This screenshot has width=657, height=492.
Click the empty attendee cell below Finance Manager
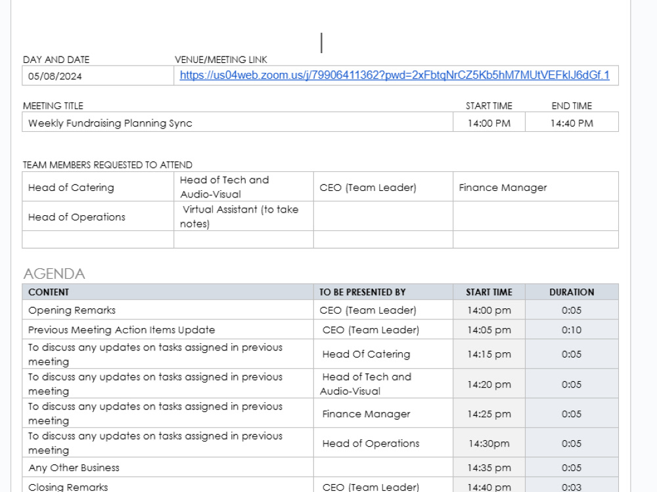tap(535, 216)
